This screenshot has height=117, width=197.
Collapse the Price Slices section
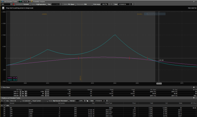click(1, 87)
